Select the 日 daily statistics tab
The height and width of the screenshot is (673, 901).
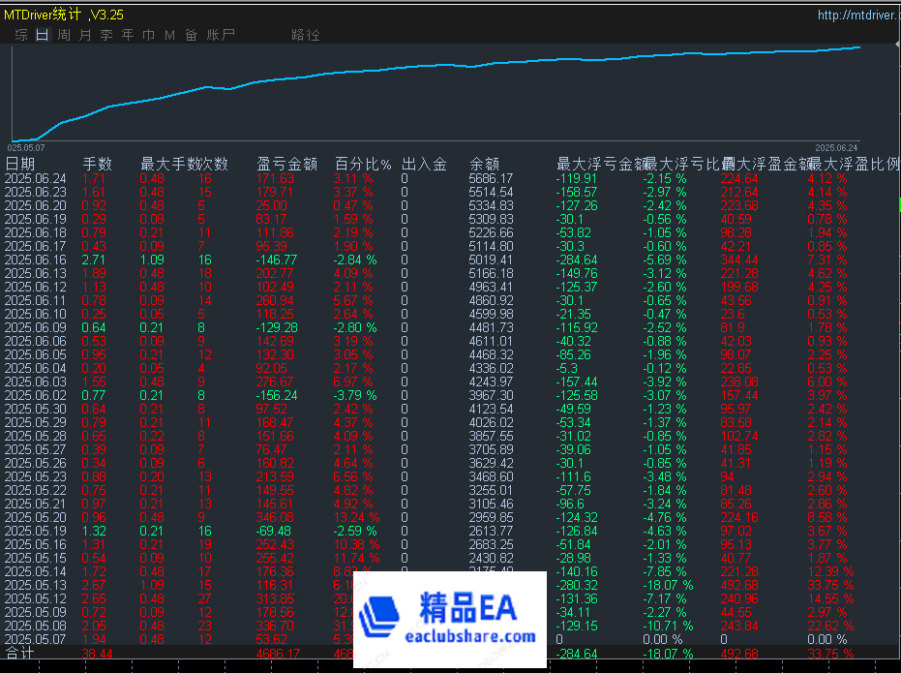(42, 35)
